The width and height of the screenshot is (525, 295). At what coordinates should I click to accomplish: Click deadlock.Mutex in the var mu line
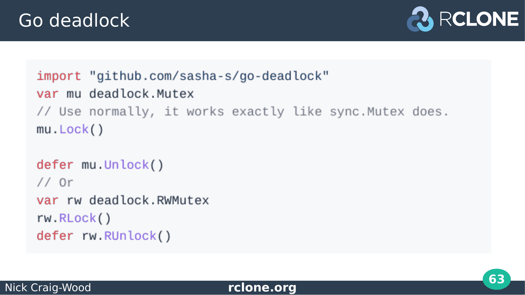point(142,94)
